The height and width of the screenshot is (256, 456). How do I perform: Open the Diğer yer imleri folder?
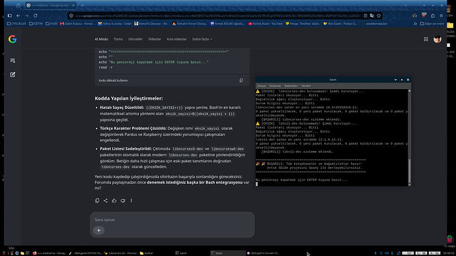pyautogui.click(x=432, y=24)
